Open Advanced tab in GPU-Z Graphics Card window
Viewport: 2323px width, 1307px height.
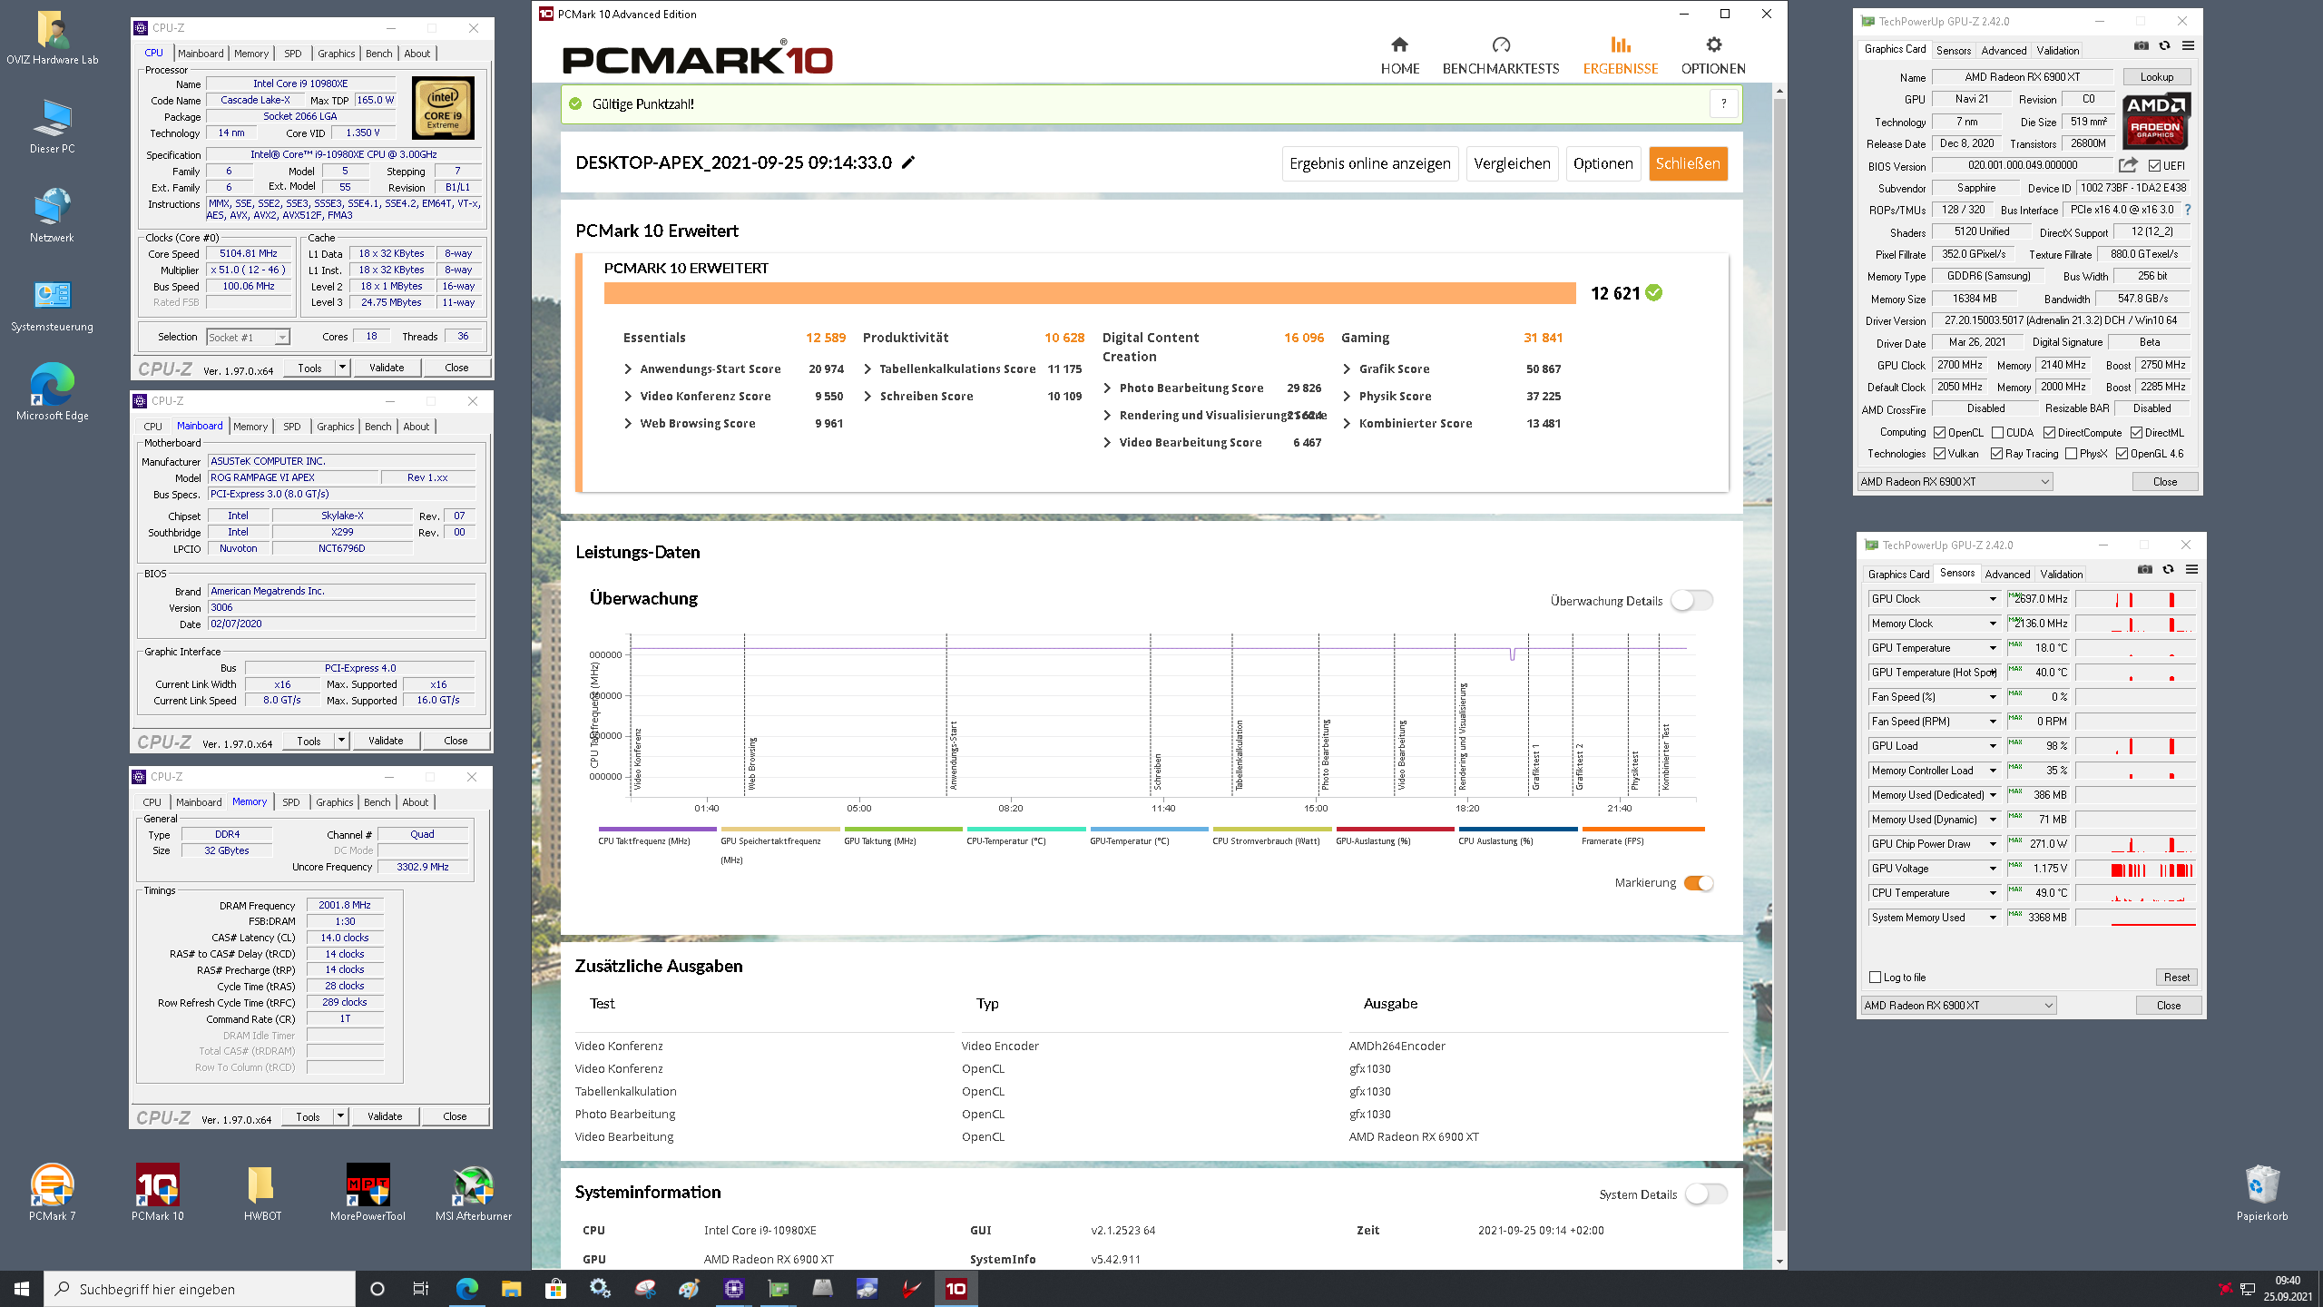(x=2004, y=51)
